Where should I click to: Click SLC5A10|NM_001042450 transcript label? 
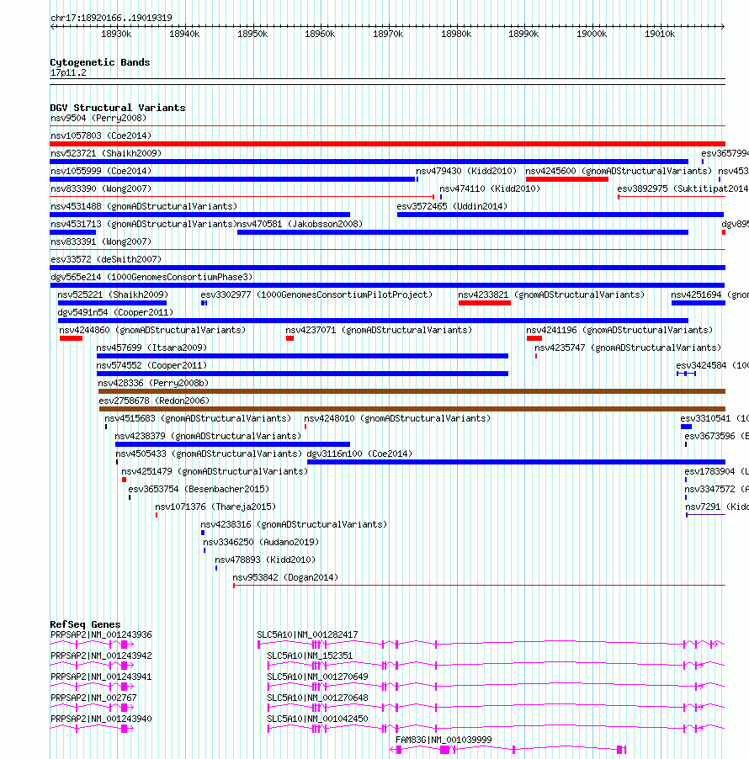pos(317,719)
